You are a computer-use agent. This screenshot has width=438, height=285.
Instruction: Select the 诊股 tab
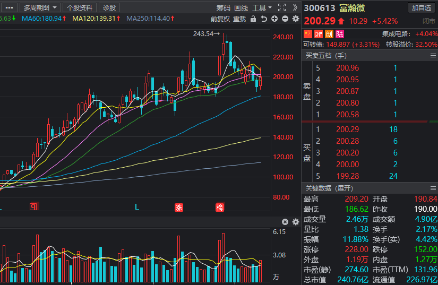pyautogui.click(x=109, y=7)
